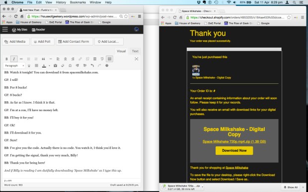The width and height of the screenshot is (308, 192).
Task: Open the History menu
Action: [x=61, y=2]
